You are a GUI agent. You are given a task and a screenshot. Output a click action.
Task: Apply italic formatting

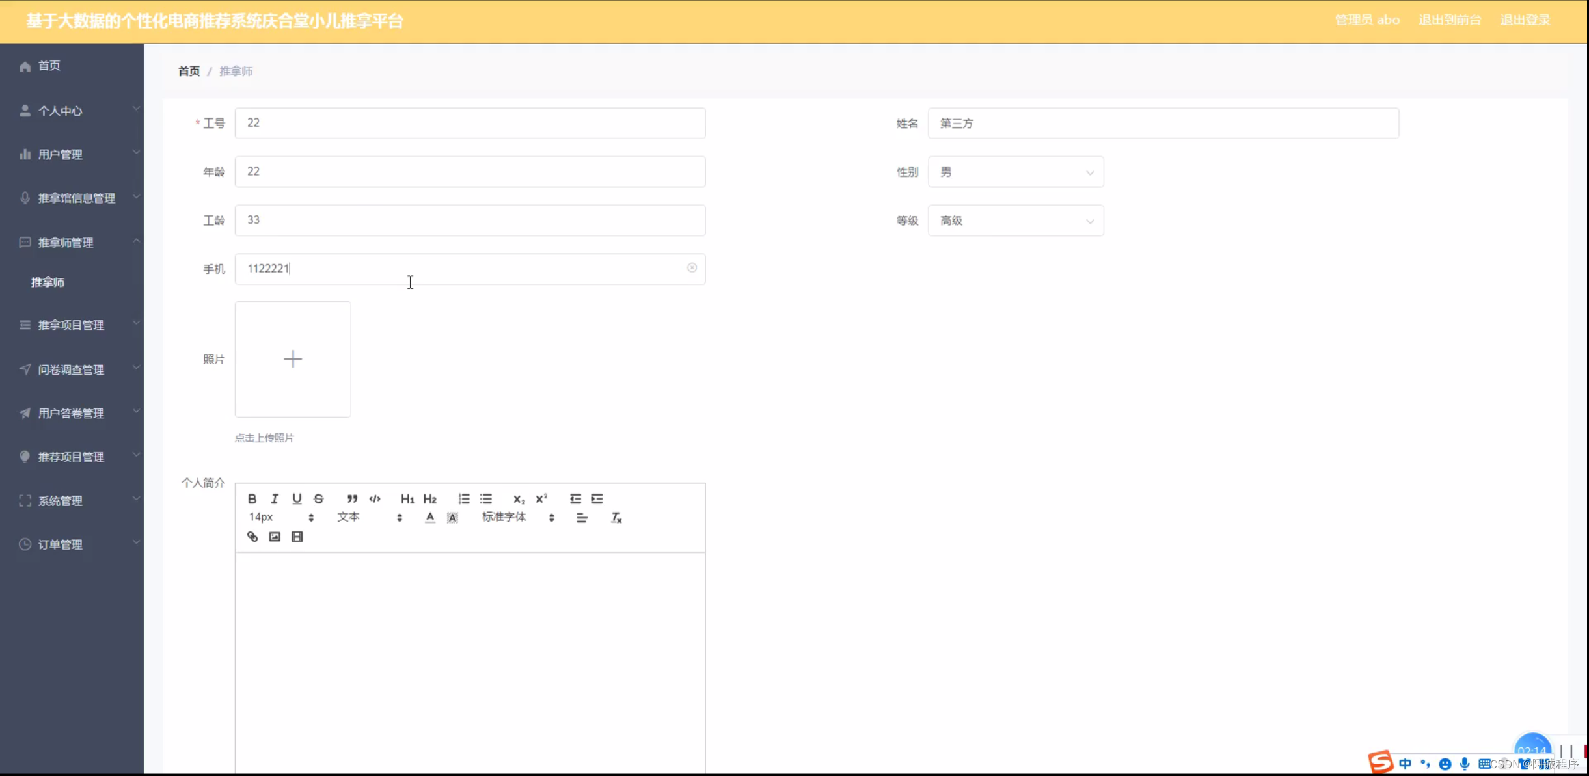(275, 498)
